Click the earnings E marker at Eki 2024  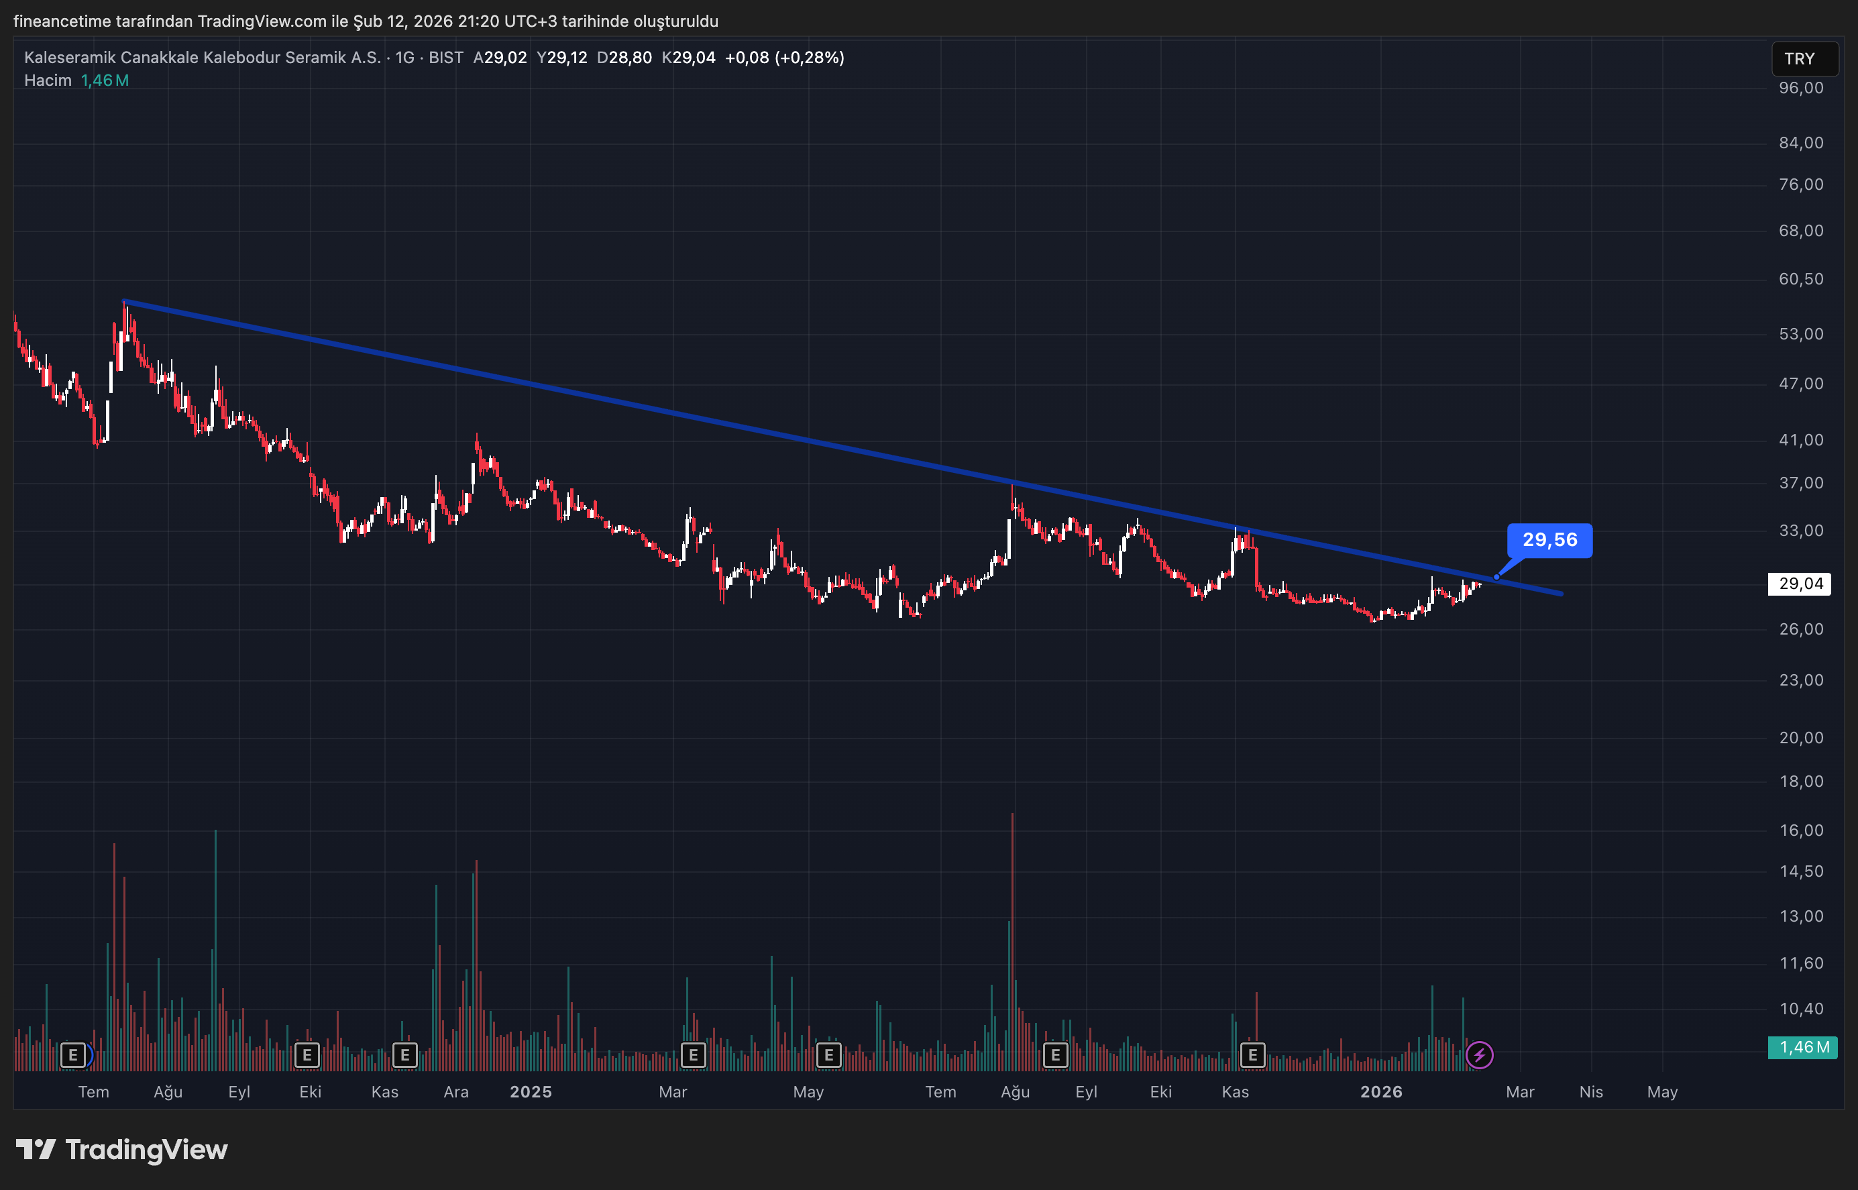coord(307,1054)
